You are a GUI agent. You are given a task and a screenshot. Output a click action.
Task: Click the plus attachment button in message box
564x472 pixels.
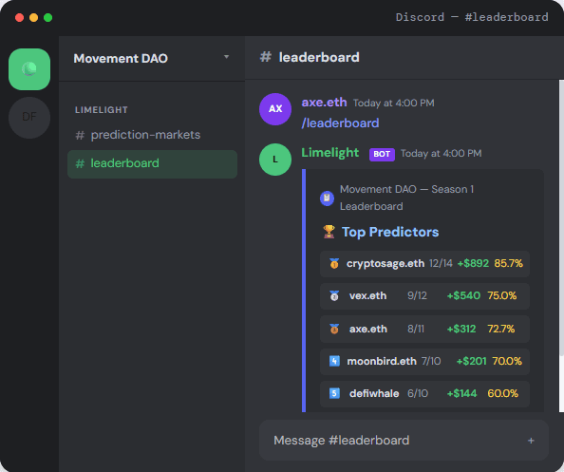(x=531, y=441)
